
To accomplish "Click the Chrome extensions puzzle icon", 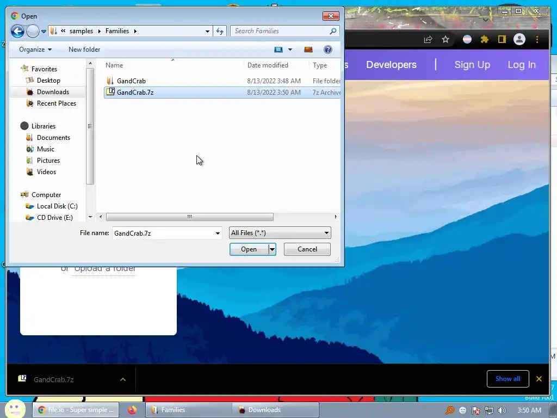I will click(485, 39).
